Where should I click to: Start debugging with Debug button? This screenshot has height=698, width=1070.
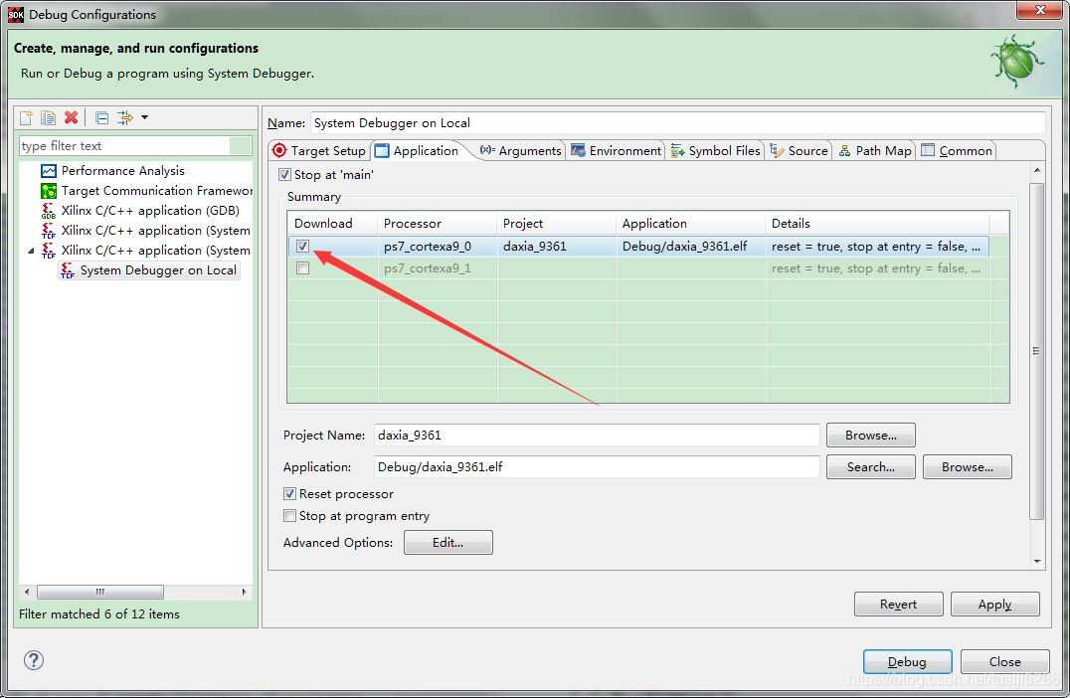pos(907,662)
